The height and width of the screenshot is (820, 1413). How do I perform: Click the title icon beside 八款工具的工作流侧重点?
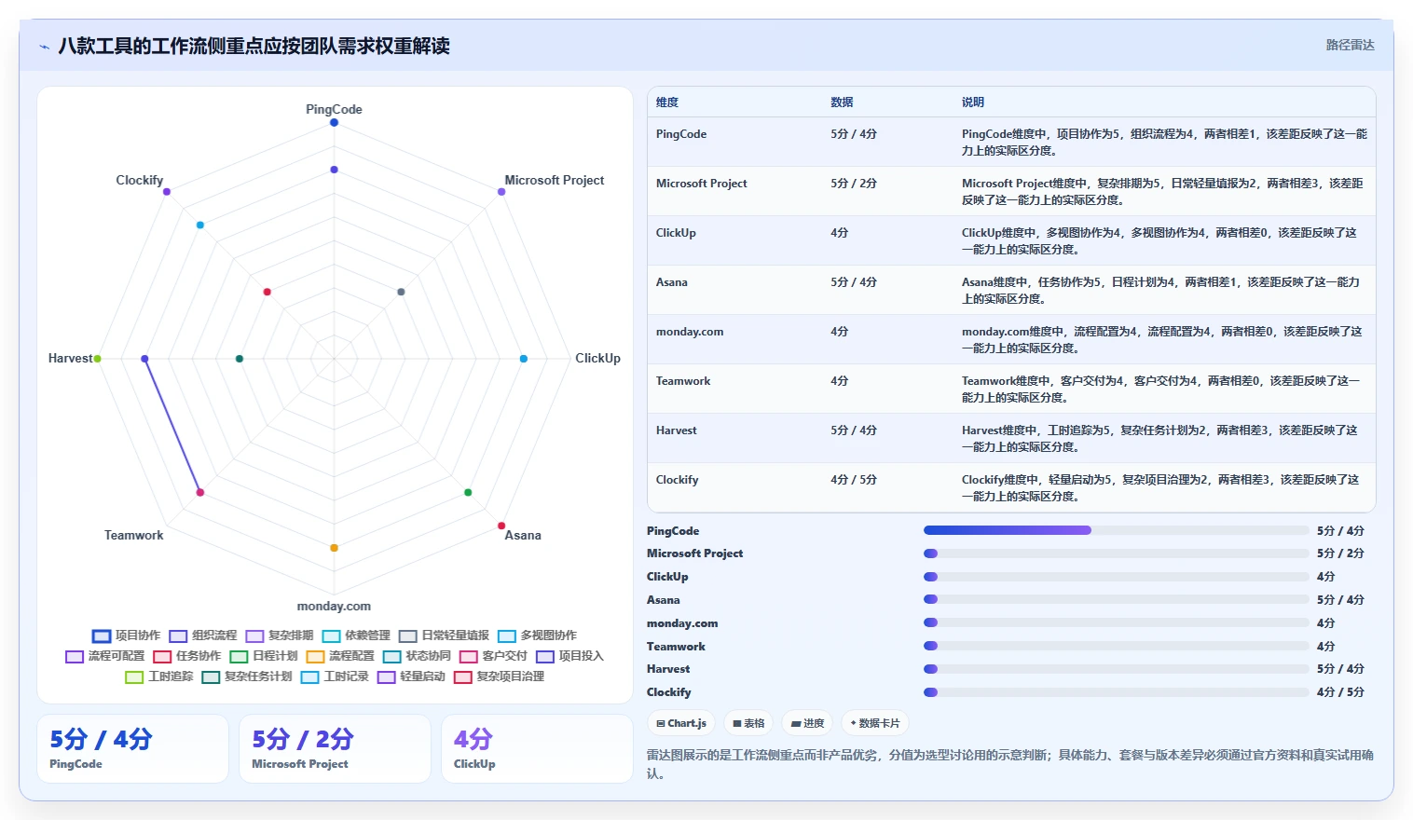click(x=44, y=47)
